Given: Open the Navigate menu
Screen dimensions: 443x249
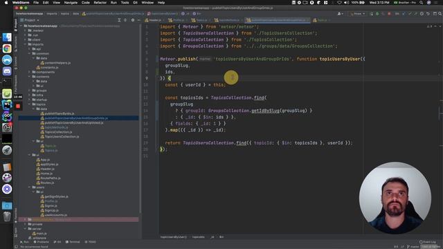Looking at the screenshot, I should (x=71, y=3).
